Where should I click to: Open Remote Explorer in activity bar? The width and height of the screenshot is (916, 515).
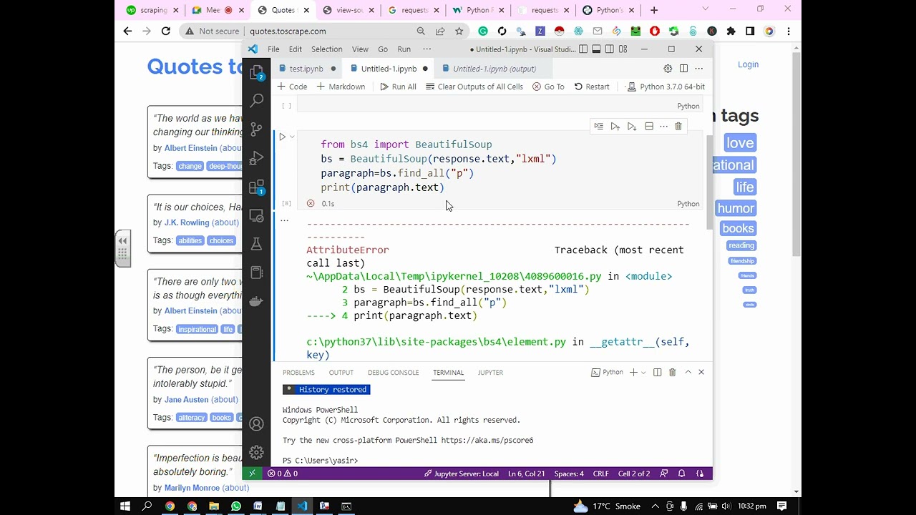pyautogui.click(x=257, y=215)
